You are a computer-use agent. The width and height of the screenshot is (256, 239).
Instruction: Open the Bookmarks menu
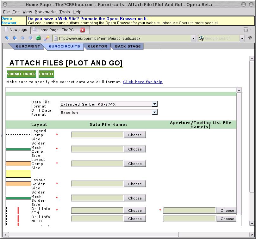(x=46, y=12)
